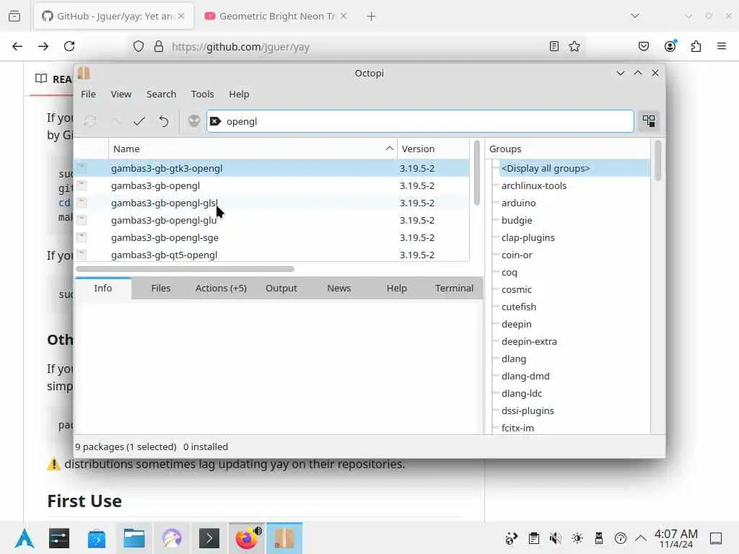
Task: Select package gambas3-gb-opengl-glsl
Action: pyautogui.click(x=272, y=203)
